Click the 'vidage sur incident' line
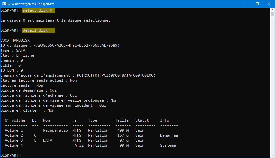The image size is (275, 158). 53,105
